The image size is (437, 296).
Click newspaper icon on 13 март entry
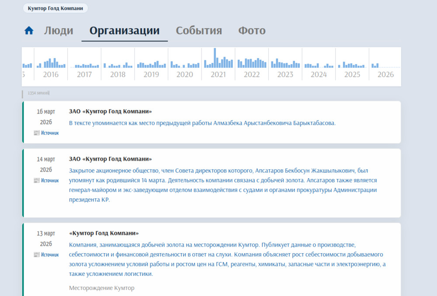[36, 255]
